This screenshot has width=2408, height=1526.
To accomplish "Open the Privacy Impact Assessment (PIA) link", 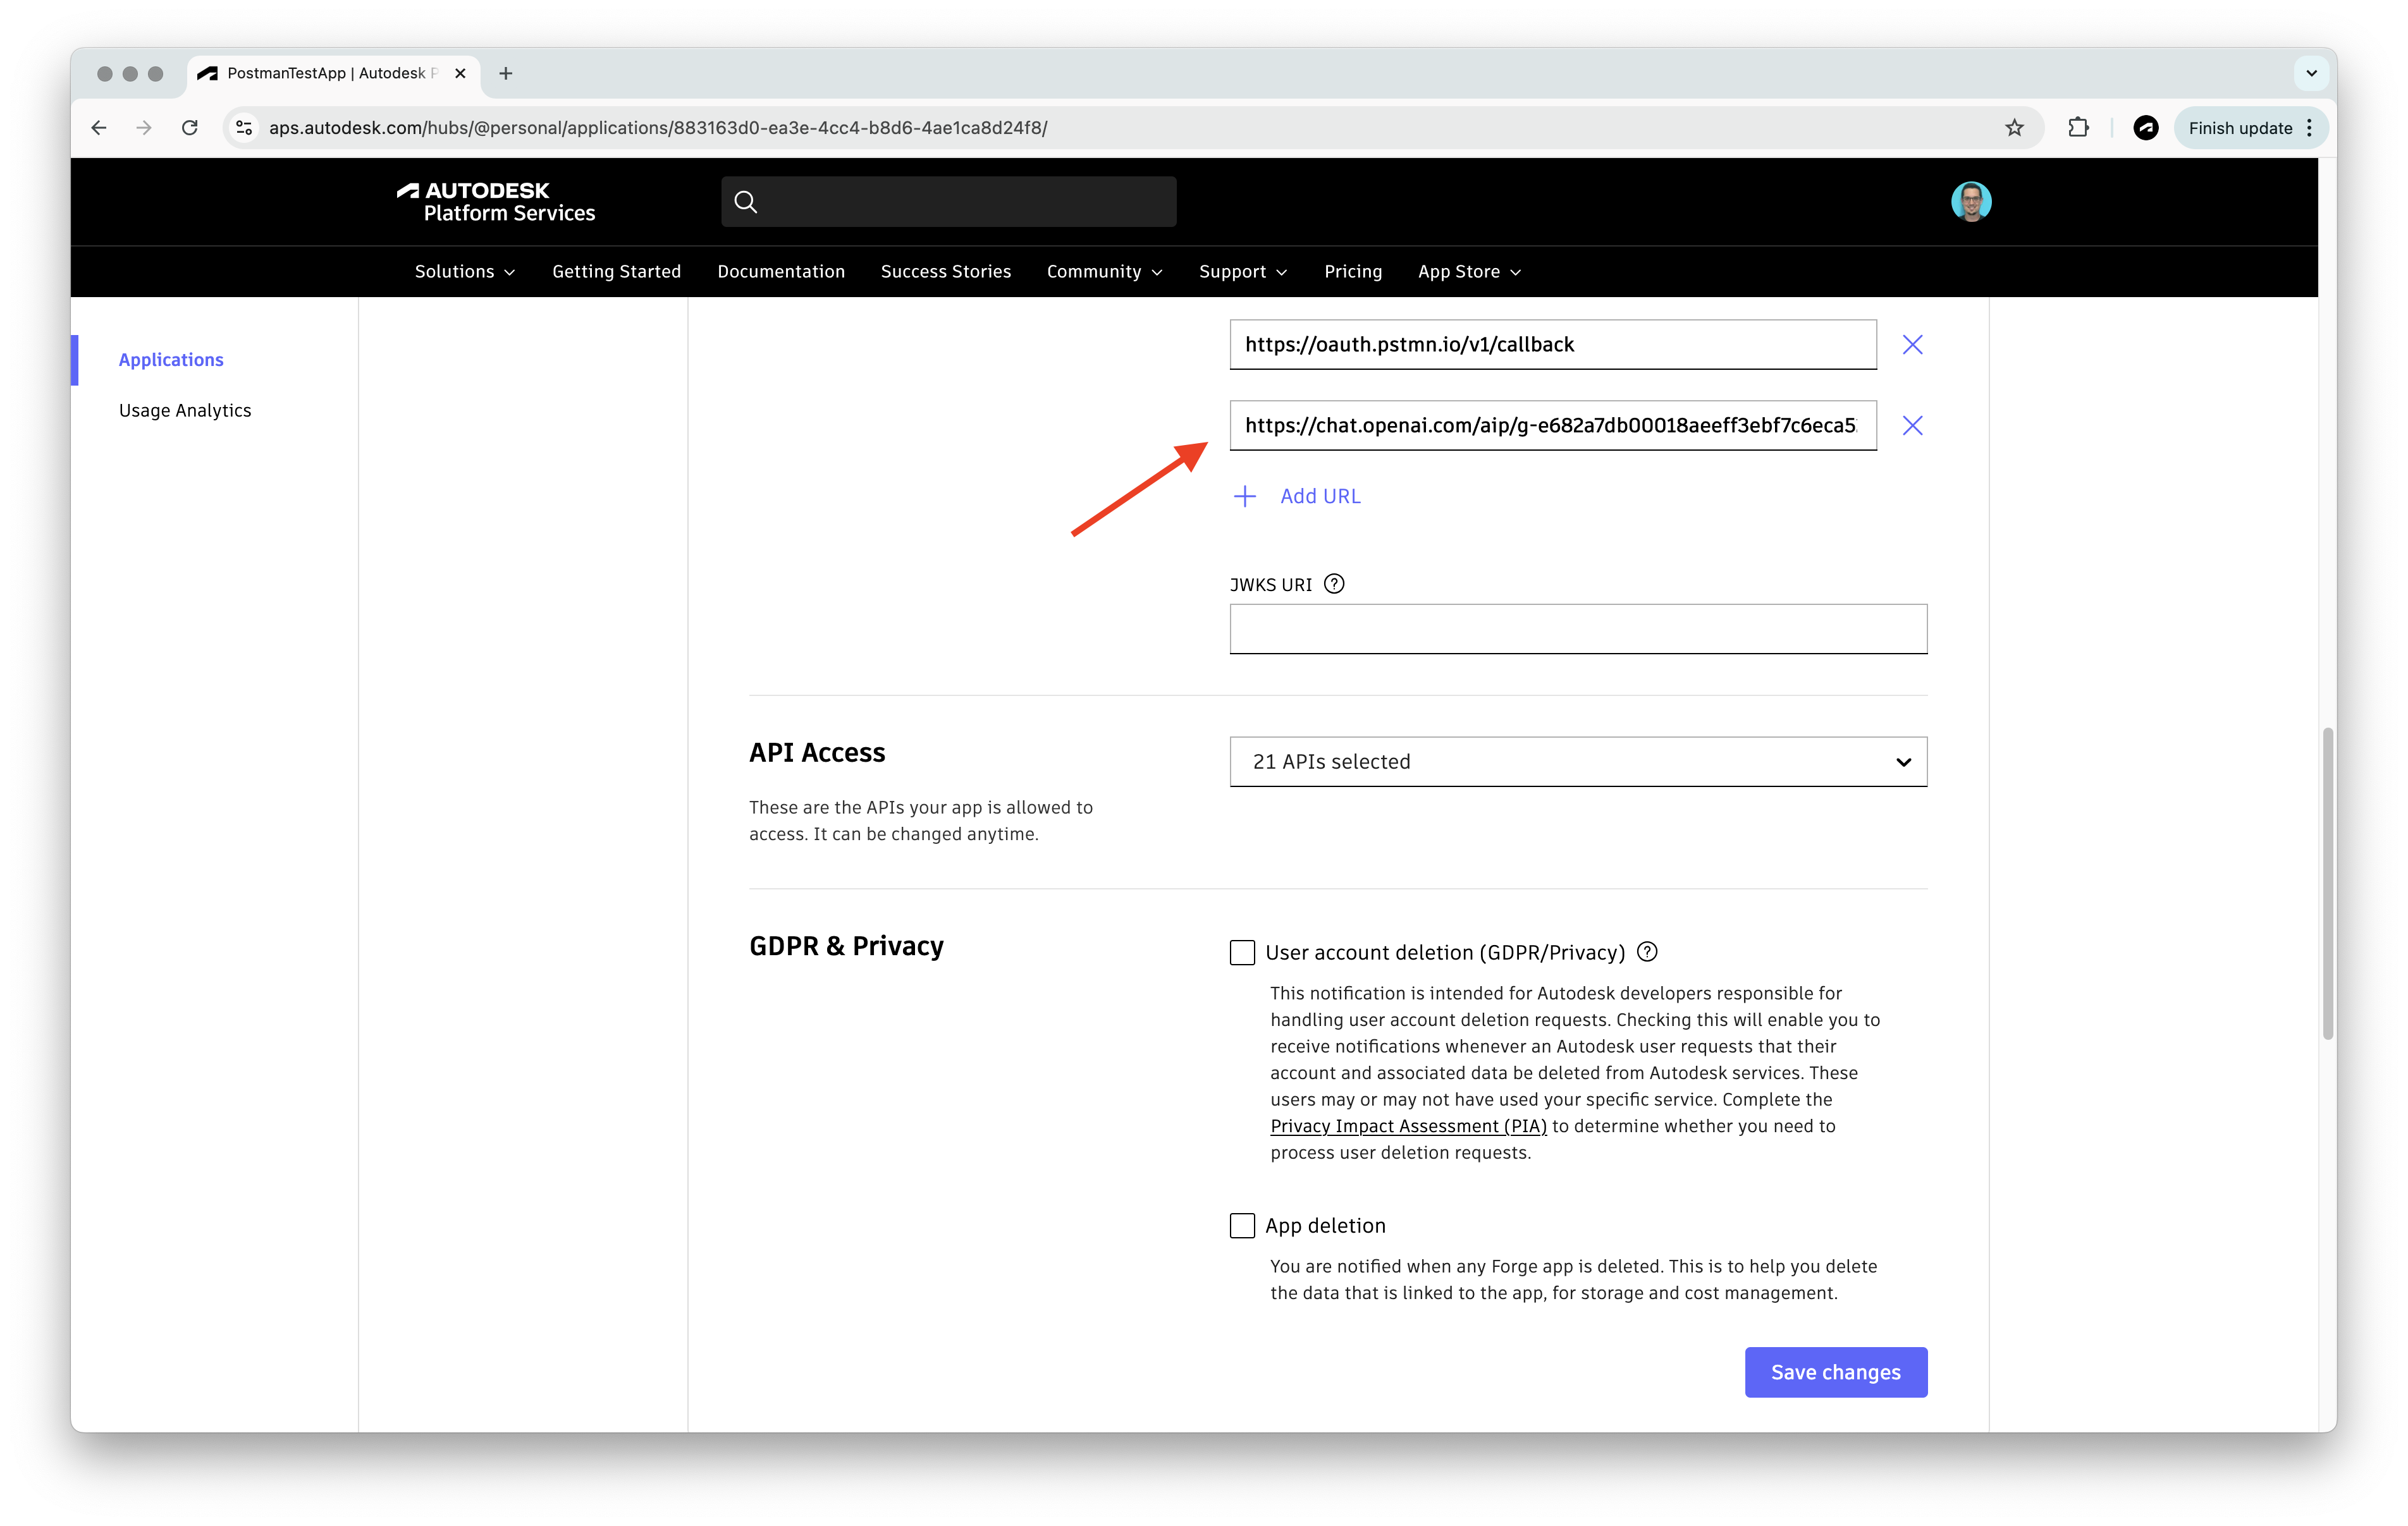I will click(1407, 1125).
